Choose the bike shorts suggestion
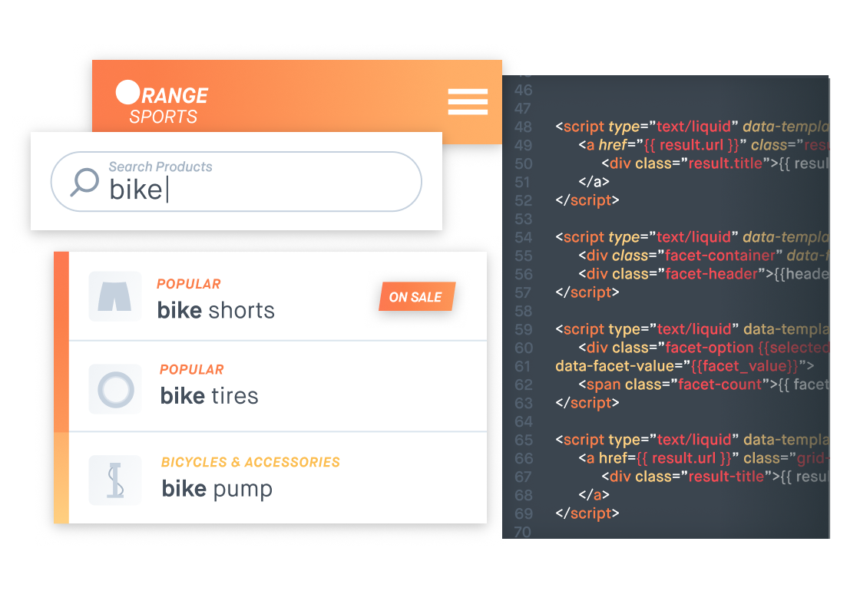Image resolution: width=860 pixels, height=614 pixels. point(277,296)
